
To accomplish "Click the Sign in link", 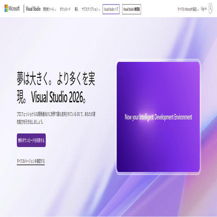I will point(204,9).
